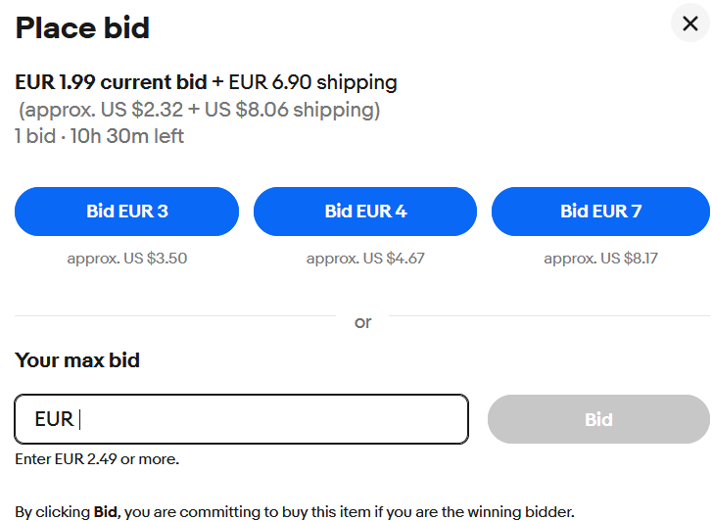Click the Enter EUR 2.49 or more hint

click(x=97, y=458)
